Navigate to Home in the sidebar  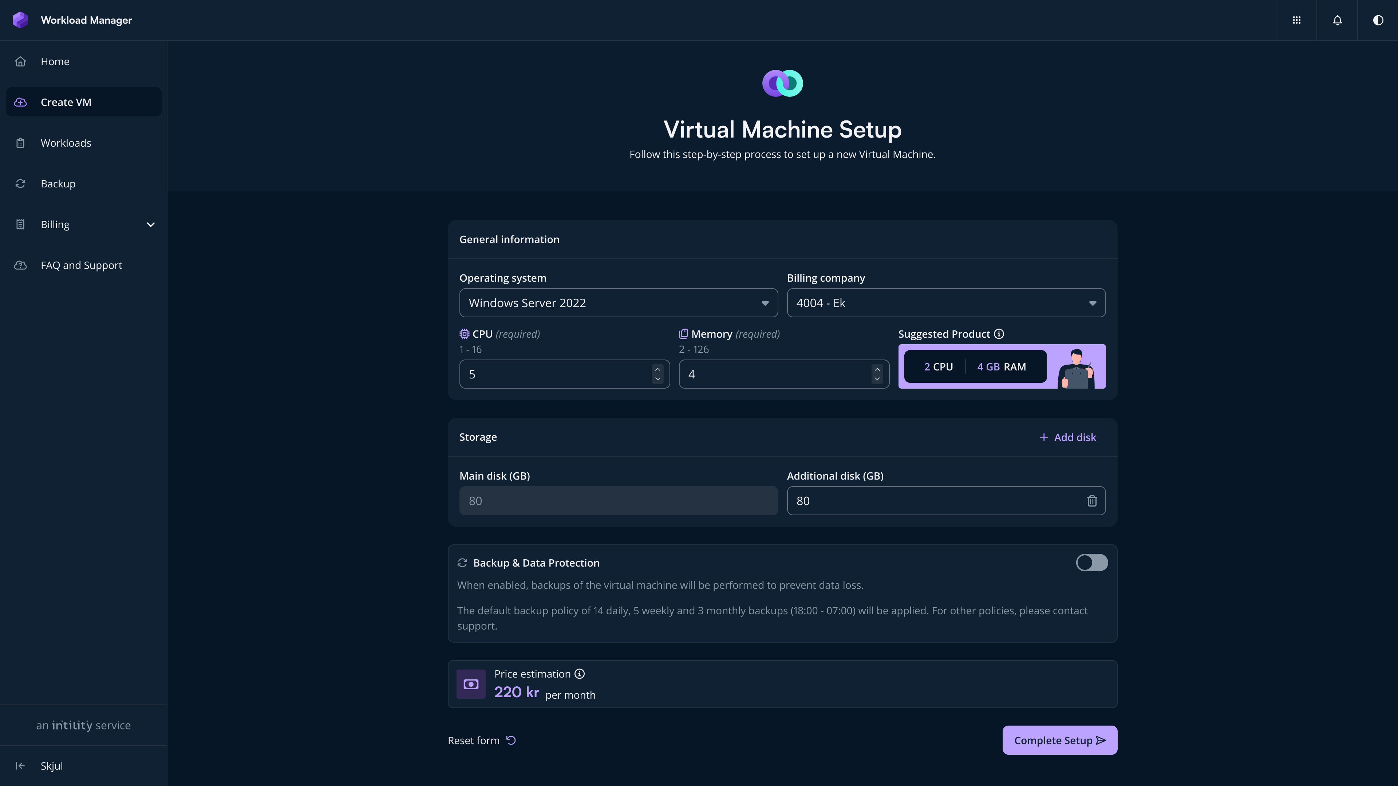55,61
